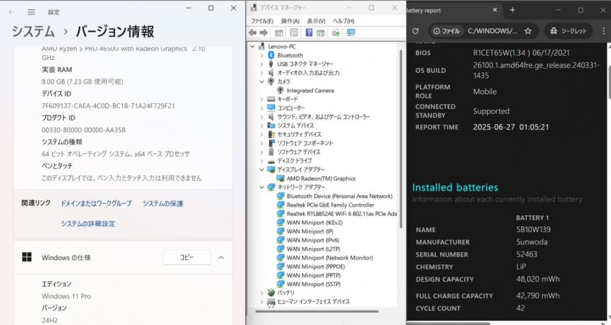Open browser three-dot menu
The width and height of the screenshot is (611, 325).
[x=604, y=31]
